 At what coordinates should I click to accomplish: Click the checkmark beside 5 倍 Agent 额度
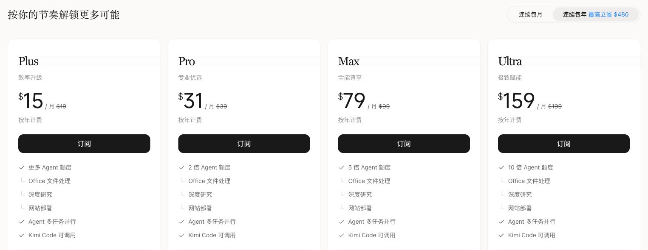341,167
